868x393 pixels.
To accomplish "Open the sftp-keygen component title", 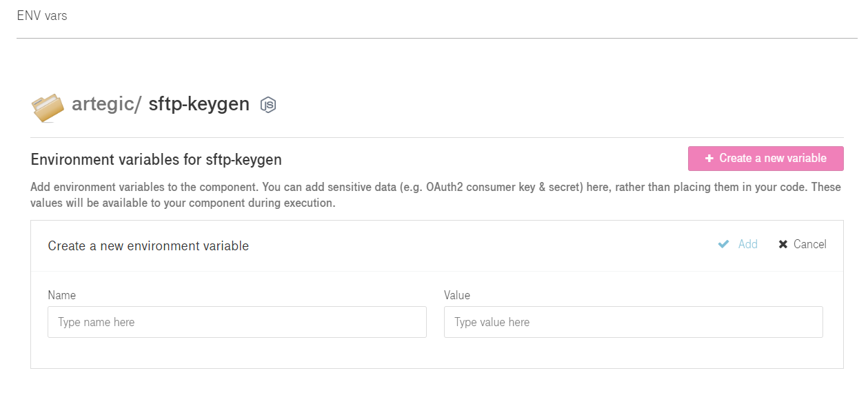I will (199, 104).
